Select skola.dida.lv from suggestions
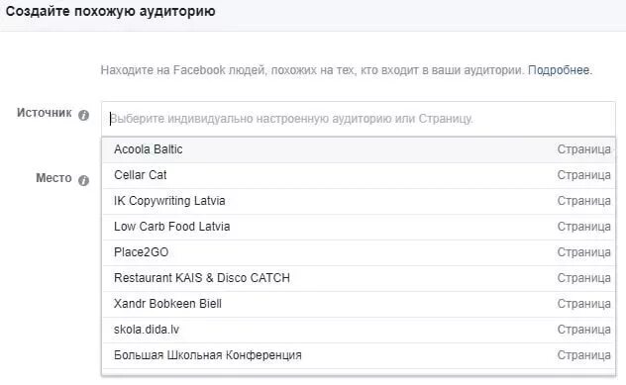The height and width of the screenshot is (385, 626). click(359, 330)
